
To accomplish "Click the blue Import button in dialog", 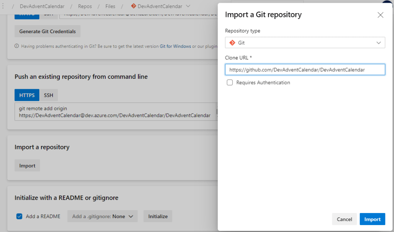I will pyautogui.click(x=372, y=219).
